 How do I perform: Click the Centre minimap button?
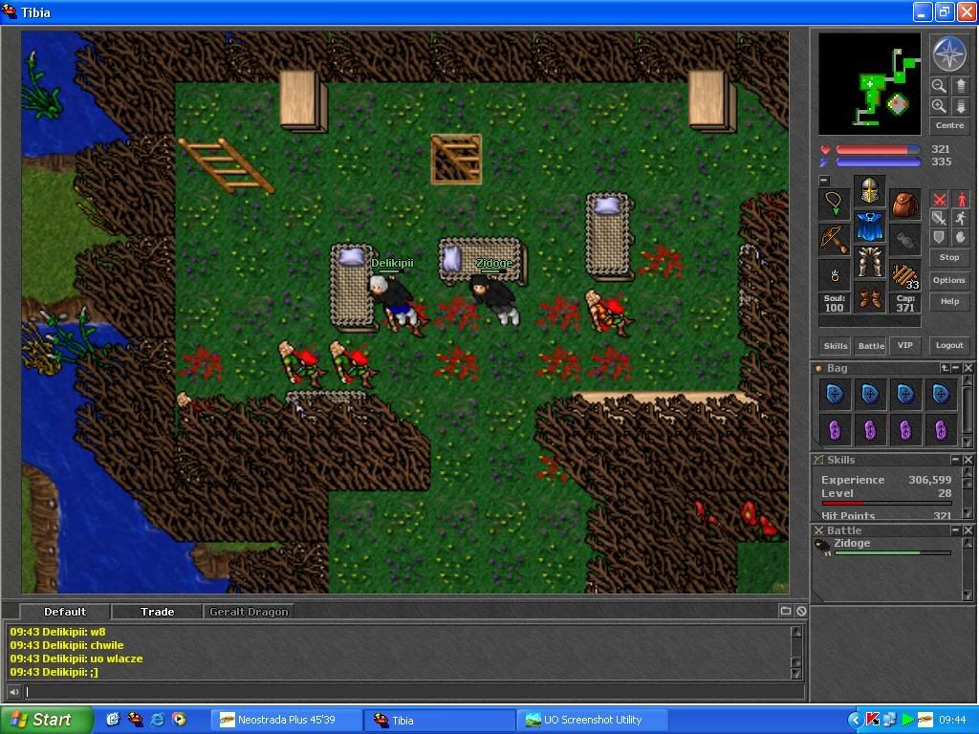(949, 125)
